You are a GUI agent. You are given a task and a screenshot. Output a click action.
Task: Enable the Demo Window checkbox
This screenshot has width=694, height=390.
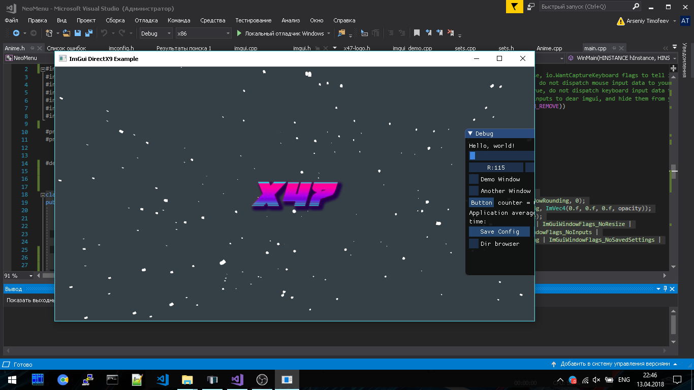[x=474, y=179]
